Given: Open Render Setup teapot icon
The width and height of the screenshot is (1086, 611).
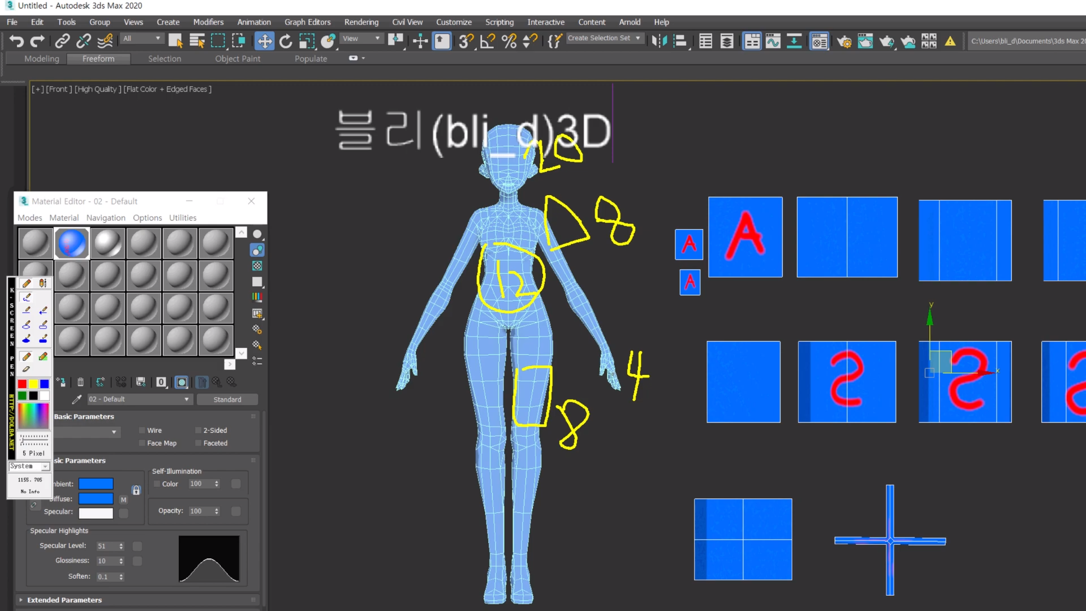Looking at the screenshot, I should point(844,41).
